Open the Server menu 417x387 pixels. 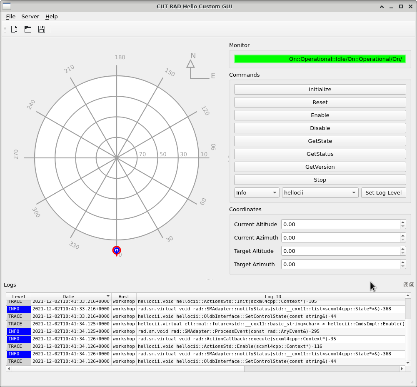[30, 17]
